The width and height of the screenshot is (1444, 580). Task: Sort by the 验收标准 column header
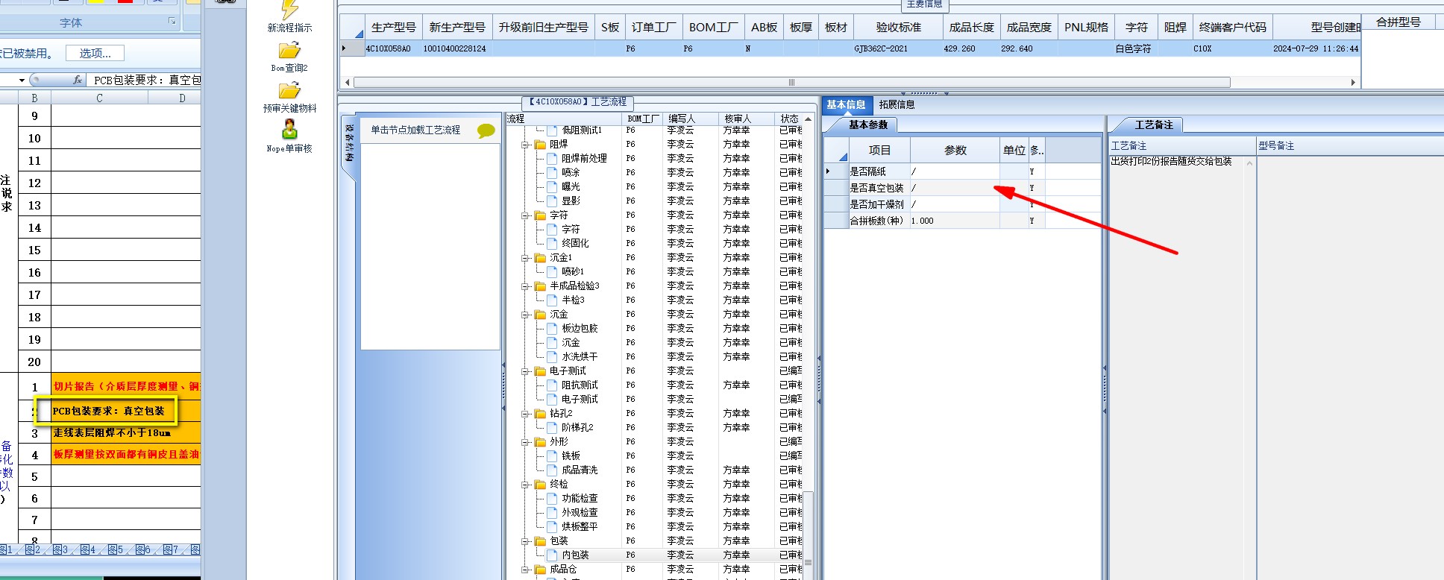898,28
